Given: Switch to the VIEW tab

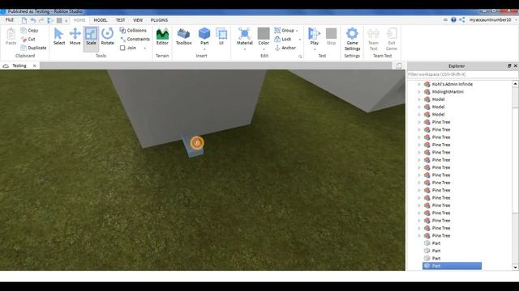Looking at the screenshot, I should tap(138, 20).
